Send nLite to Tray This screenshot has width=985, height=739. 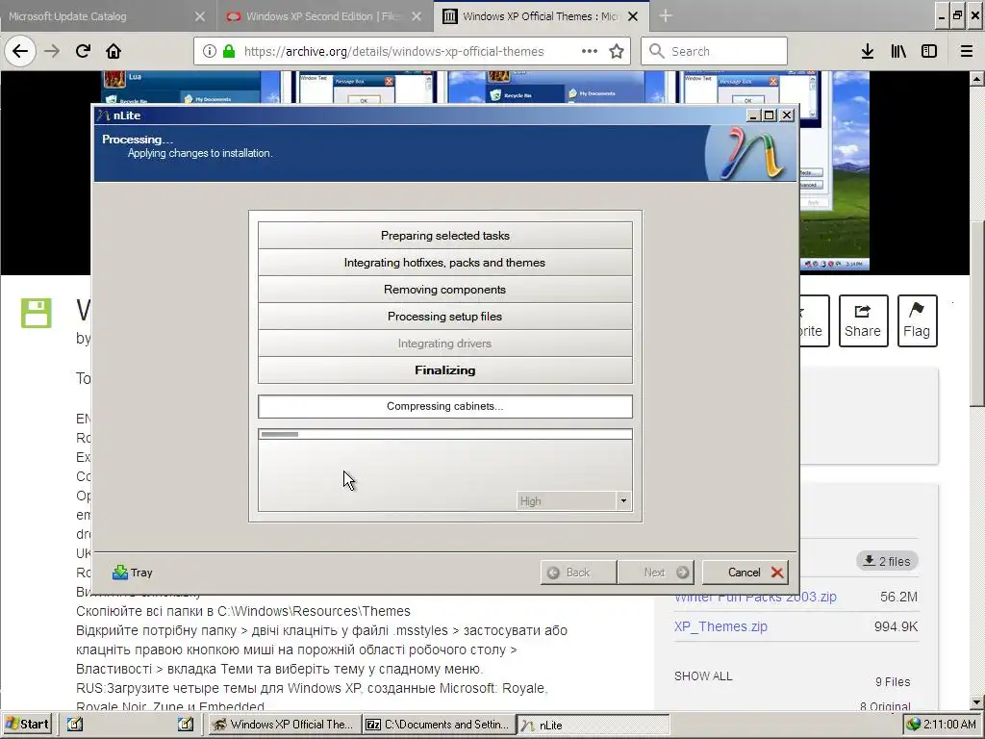tap(133, 573)
